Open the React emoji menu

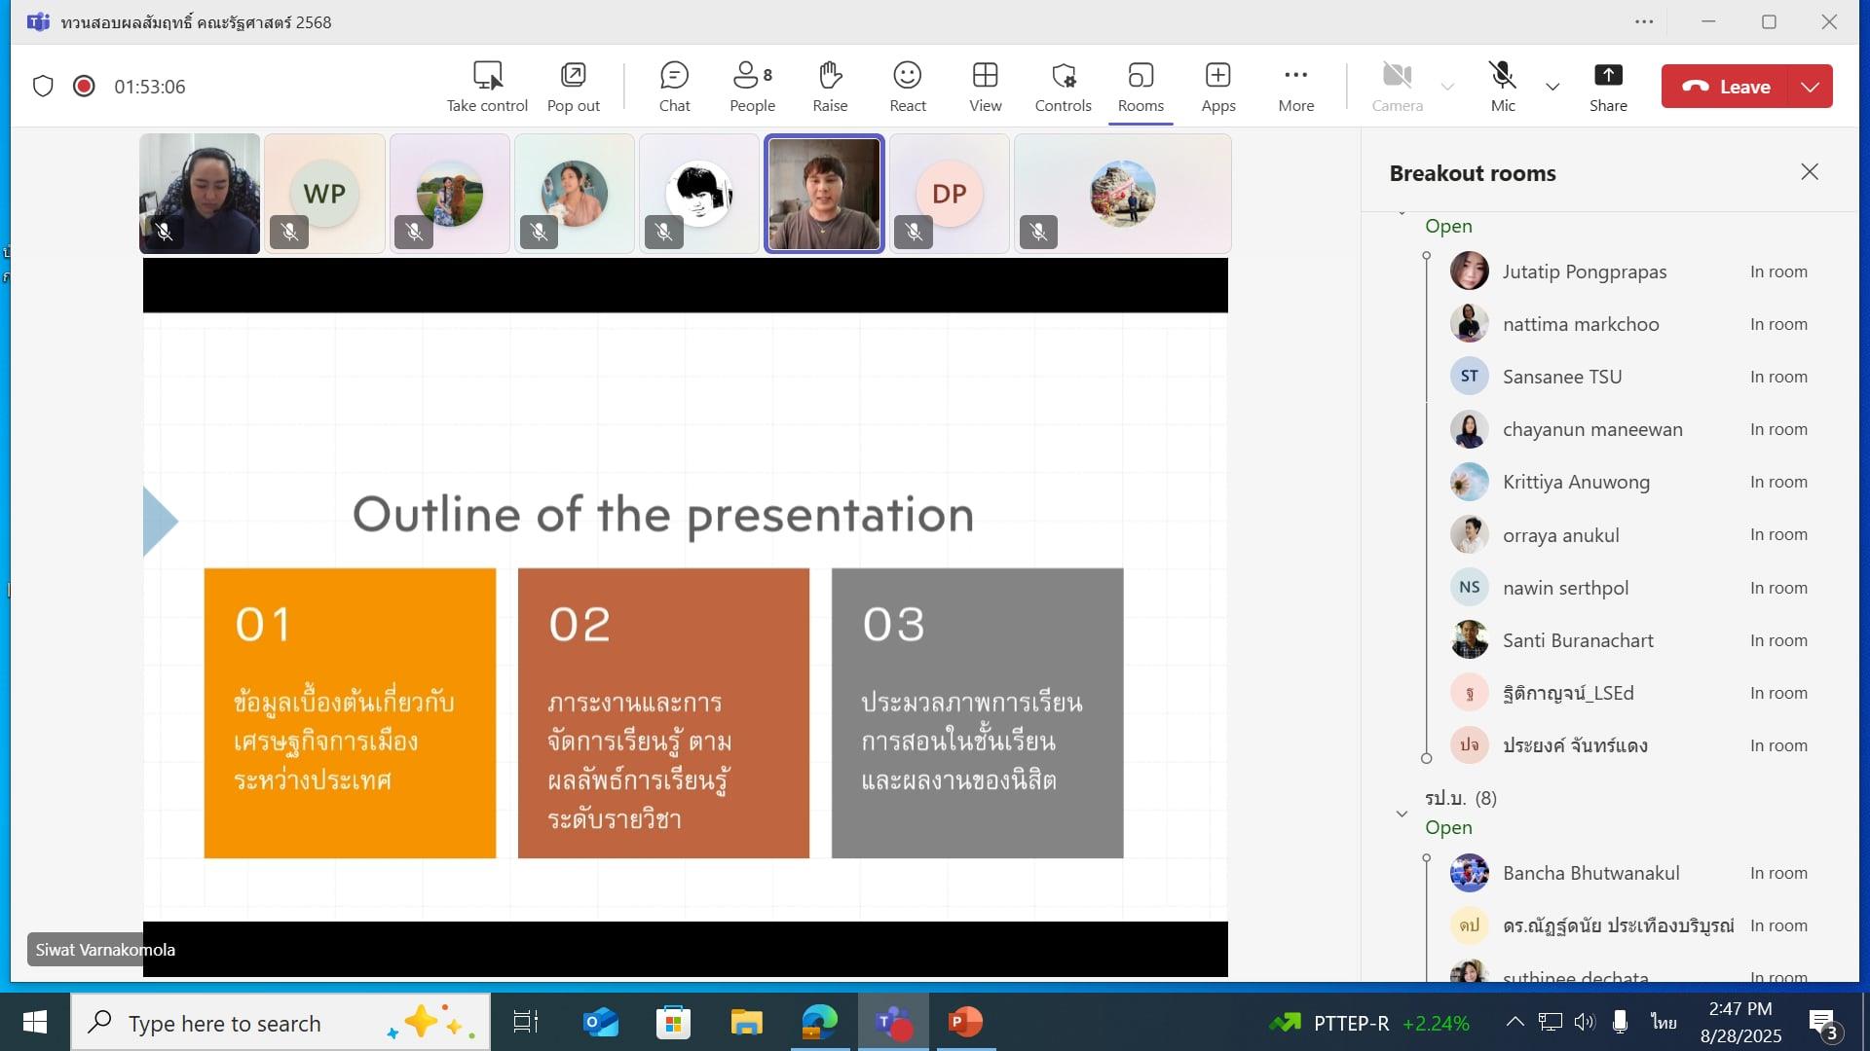907,86
